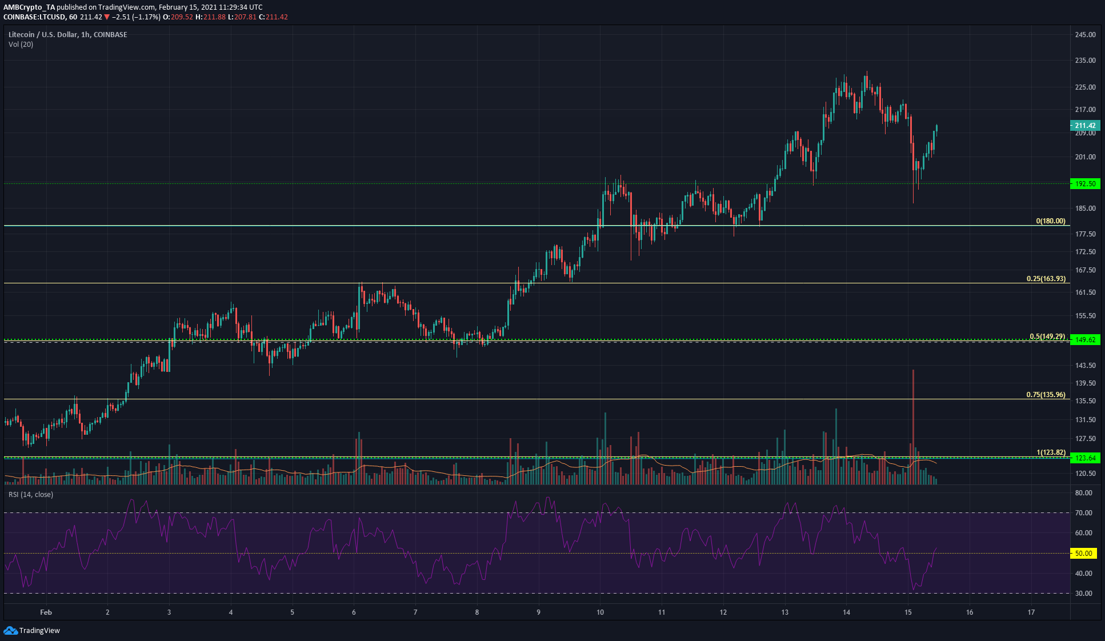Click the 192.50 green price label
Viewport: 1105px width, 641px height.
click(x=1085, y=184)
